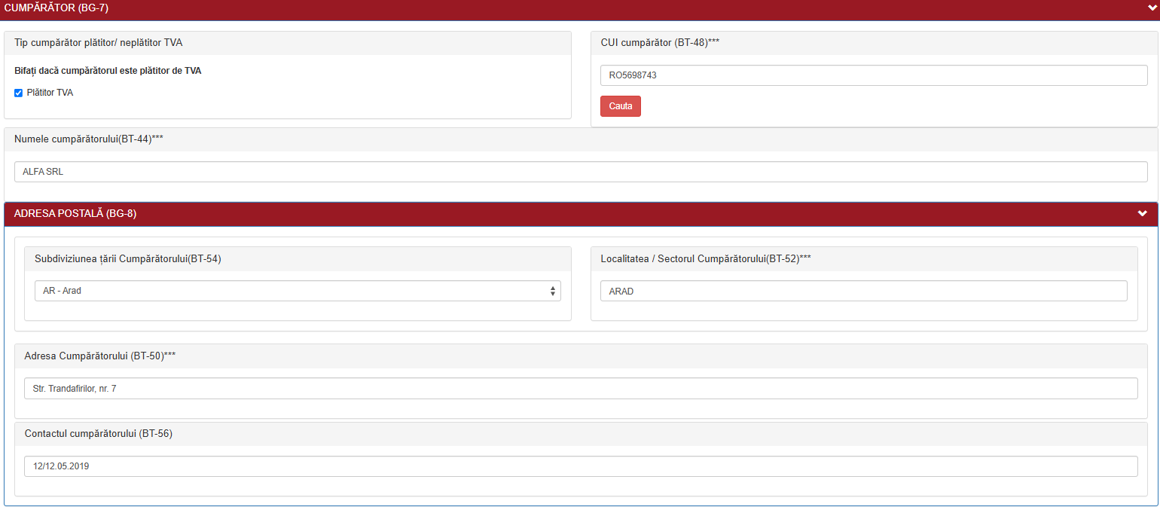The image size is (1160, 510).
Task: Click the contact field showing 12/12.05.2019
Action: [x=580, y=466]
